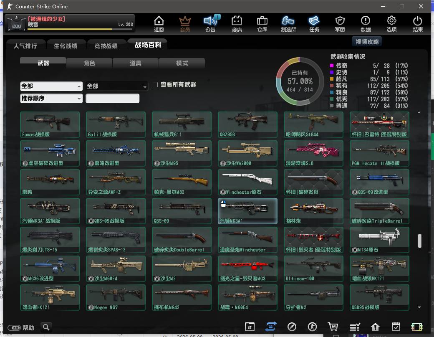Click the magenta 传奇 legend color square
This screenshot has width=434, height=337.
tap(332, 66)
